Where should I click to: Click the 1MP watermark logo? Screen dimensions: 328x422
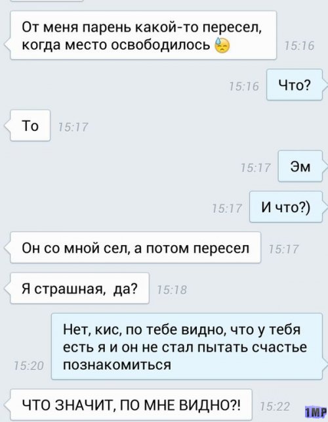point(315,411)
